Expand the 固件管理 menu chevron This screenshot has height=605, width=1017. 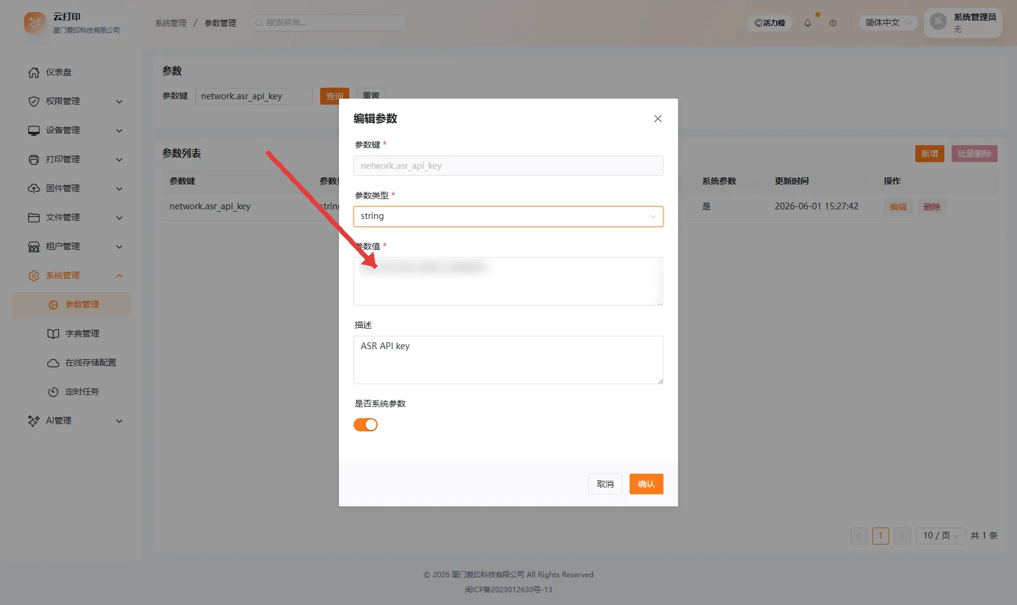119,189
